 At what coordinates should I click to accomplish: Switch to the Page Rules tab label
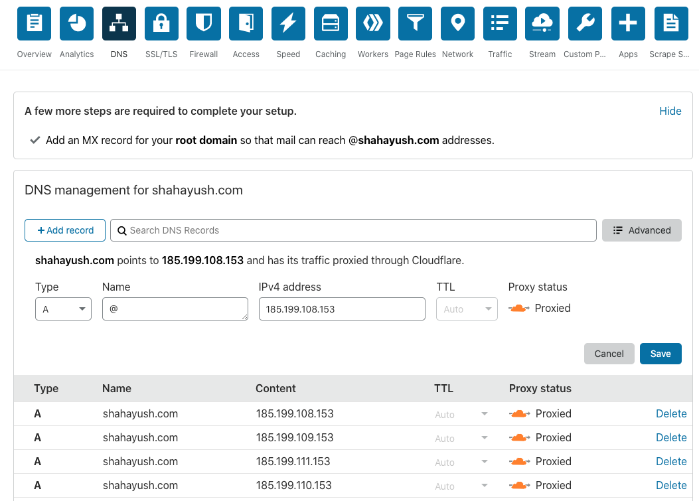[415, 54]
